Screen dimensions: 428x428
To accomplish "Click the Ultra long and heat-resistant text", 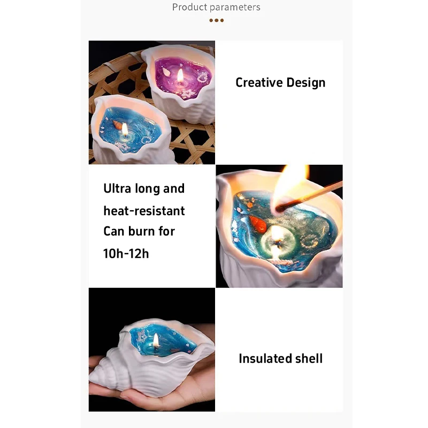I will tap(144, 200).
